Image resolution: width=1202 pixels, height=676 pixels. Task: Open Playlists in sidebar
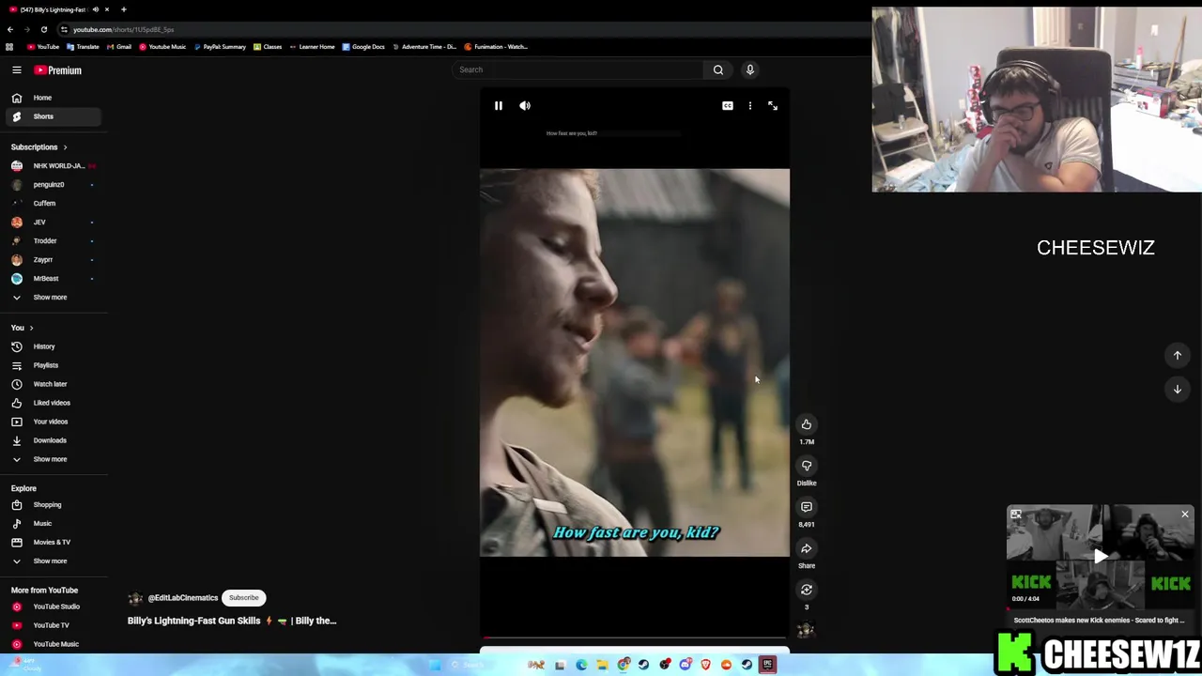coord(54,365)
